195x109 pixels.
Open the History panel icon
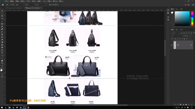tap(168, 10)
